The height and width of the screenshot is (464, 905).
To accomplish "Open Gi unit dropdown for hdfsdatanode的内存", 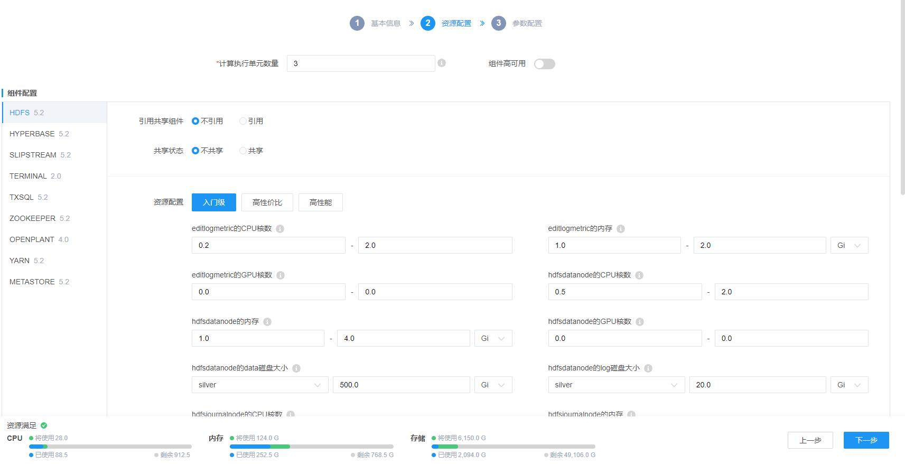I will tap(493, 338).
